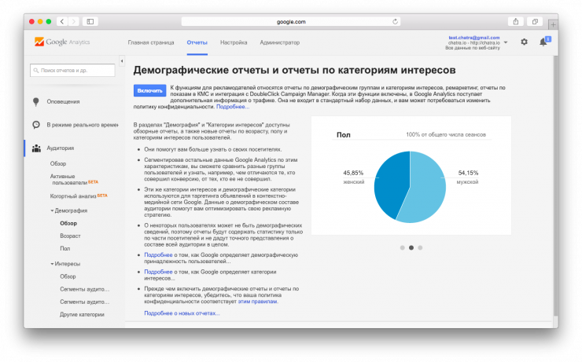The height and width of the screenshot is (362, 582).
Task: Open the second Сегменты аудито… item
Action: tap(85, 302)
